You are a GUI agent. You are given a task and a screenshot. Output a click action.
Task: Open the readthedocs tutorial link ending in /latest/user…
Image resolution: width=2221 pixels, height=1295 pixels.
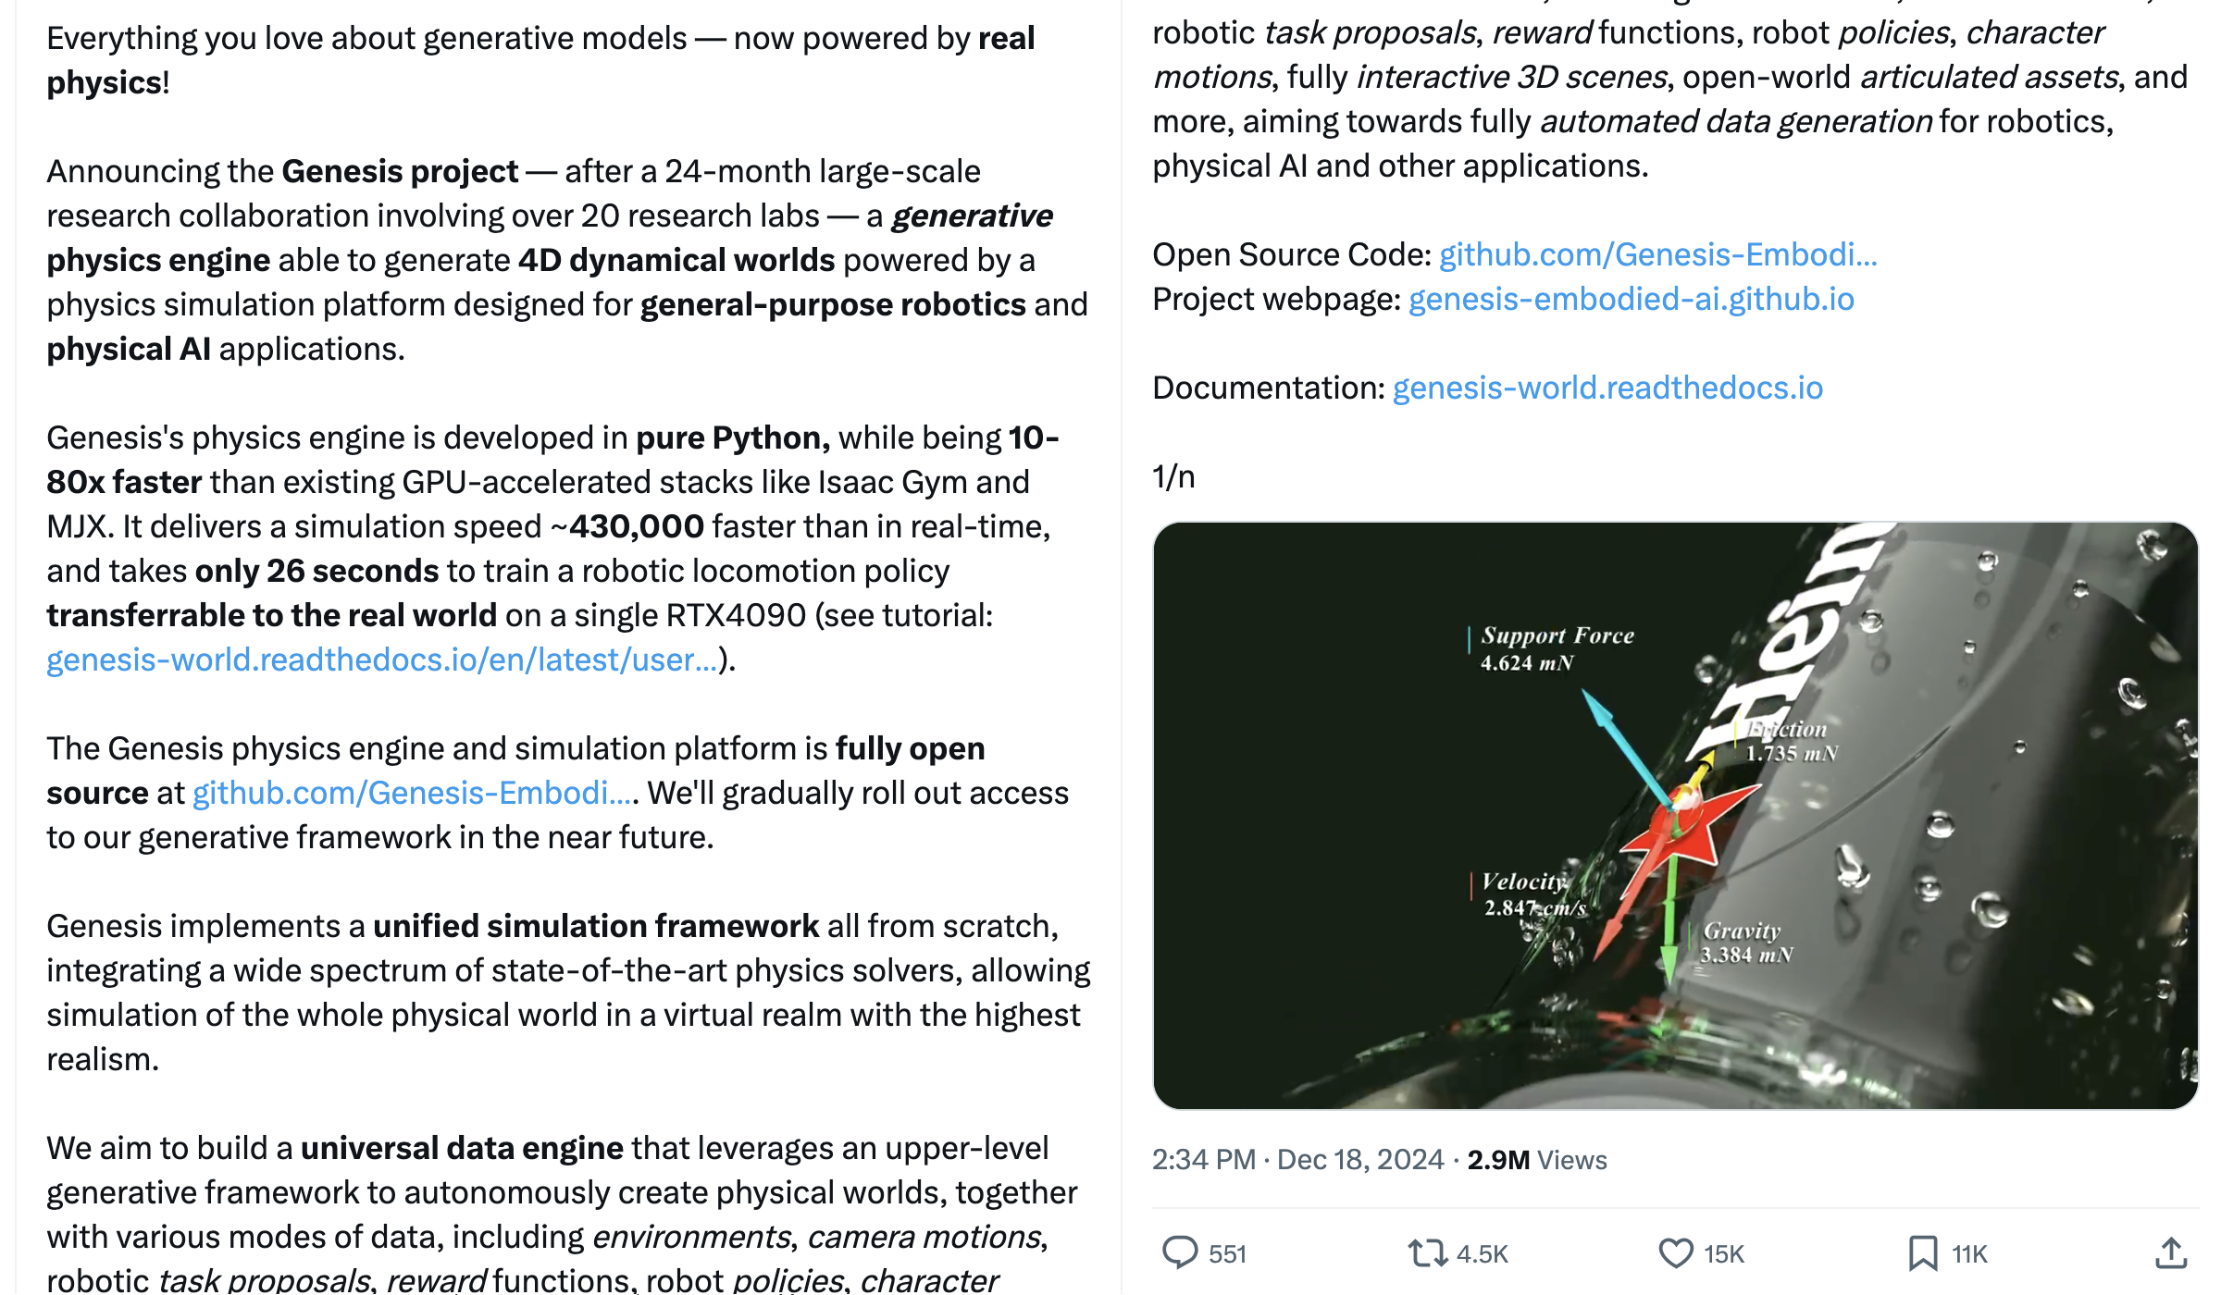pyautogui.click(x=382, y=660)
